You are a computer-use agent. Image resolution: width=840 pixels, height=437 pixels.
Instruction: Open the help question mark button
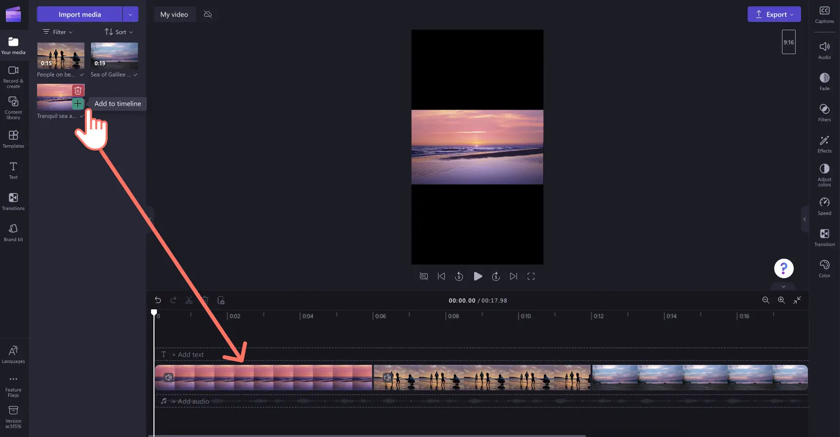(784, 268)
